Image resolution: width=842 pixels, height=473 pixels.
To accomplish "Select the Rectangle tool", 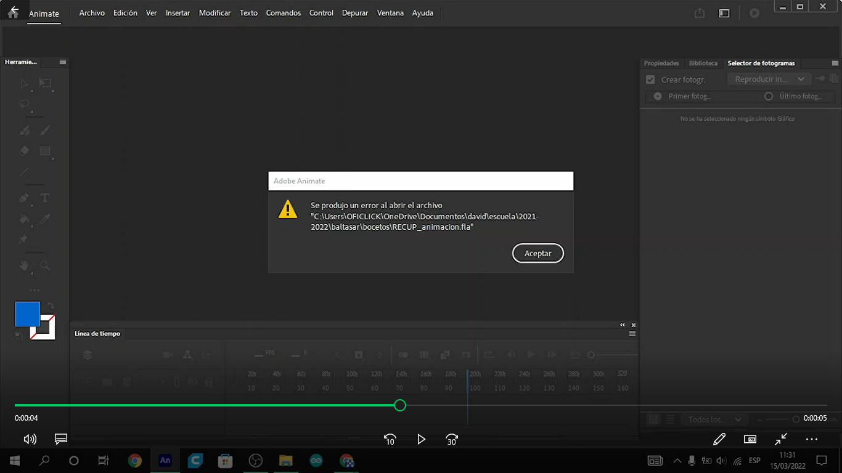I will pyautogui.click(x=46, y=151).
